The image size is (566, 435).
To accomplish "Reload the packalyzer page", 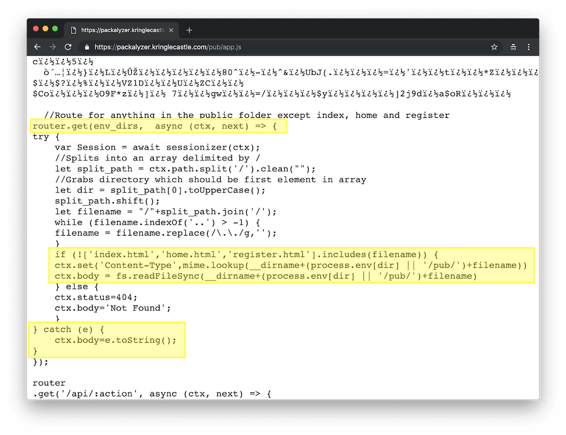I will [68, 47].
